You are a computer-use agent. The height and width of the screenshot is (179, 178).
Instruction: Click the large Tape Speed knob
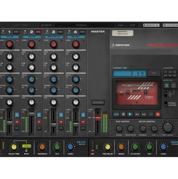(168, 127)
